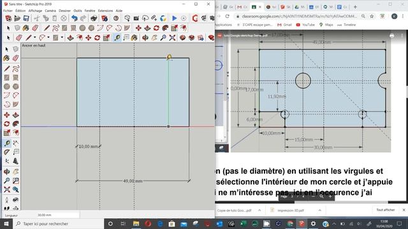Open the Caméra menu
This screenshot has width=408, height=229.
(50, 11)
